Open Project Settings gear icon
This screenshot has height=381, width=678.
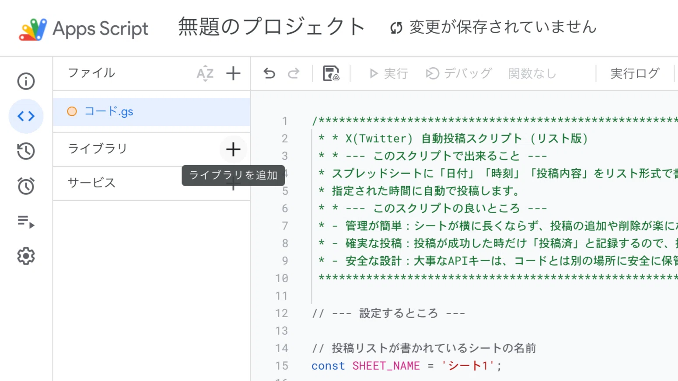(x=26, y=256)
